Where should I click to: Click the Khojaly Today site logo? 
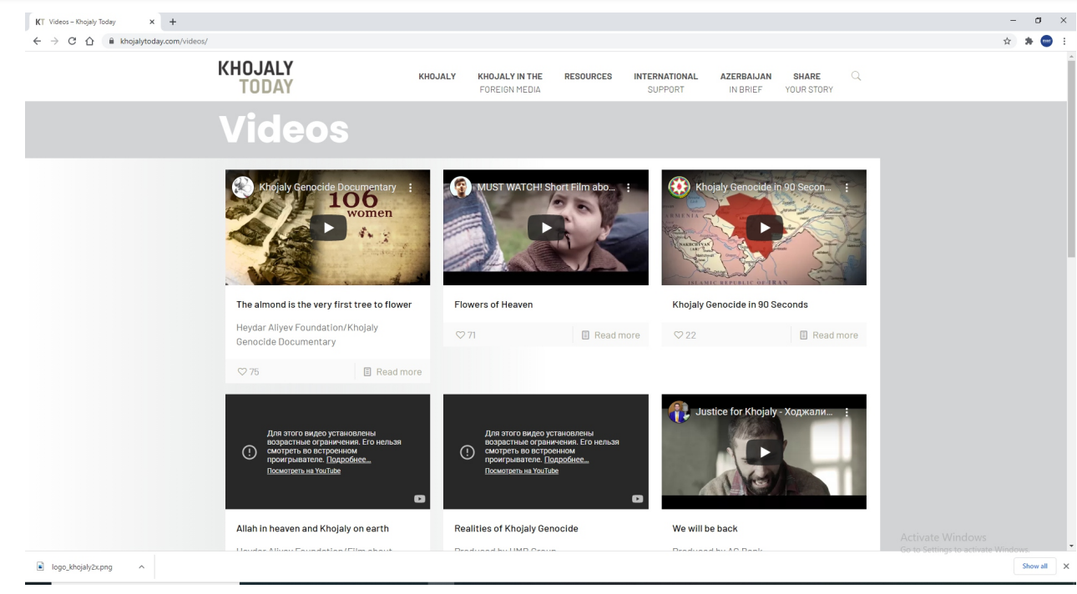point(255,77)
